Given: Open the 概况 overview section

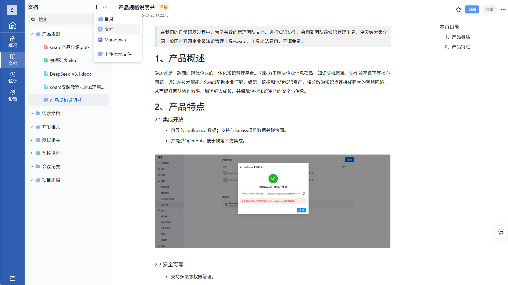Looking at the screenshot, I should tap(12, 42).
